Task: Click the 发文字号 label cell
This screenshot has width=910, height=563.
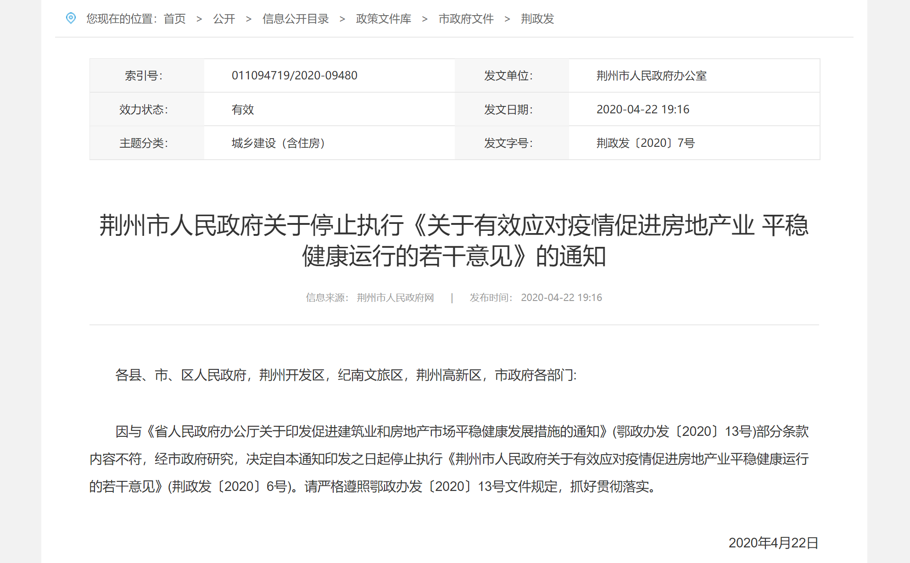Action: click(x=512, y=143)
